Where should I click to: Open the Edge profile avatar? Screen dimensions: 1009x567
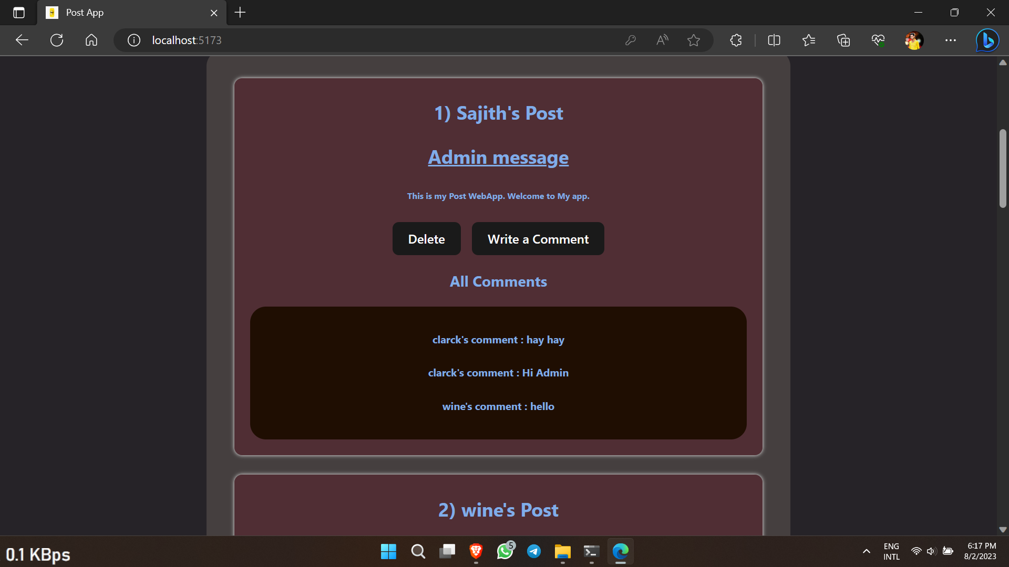(x=914, y=40)
